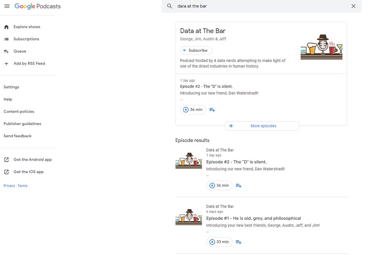Screen dimensions: 368x255
Task: Open the Help page
Action: 8,99
